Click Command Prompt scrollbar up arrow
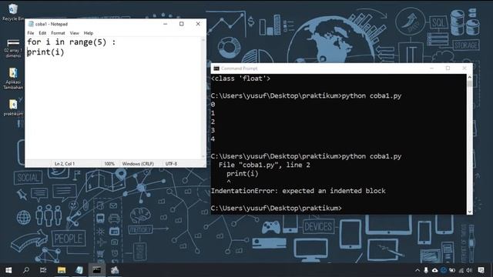 click(x=469, y=77)
